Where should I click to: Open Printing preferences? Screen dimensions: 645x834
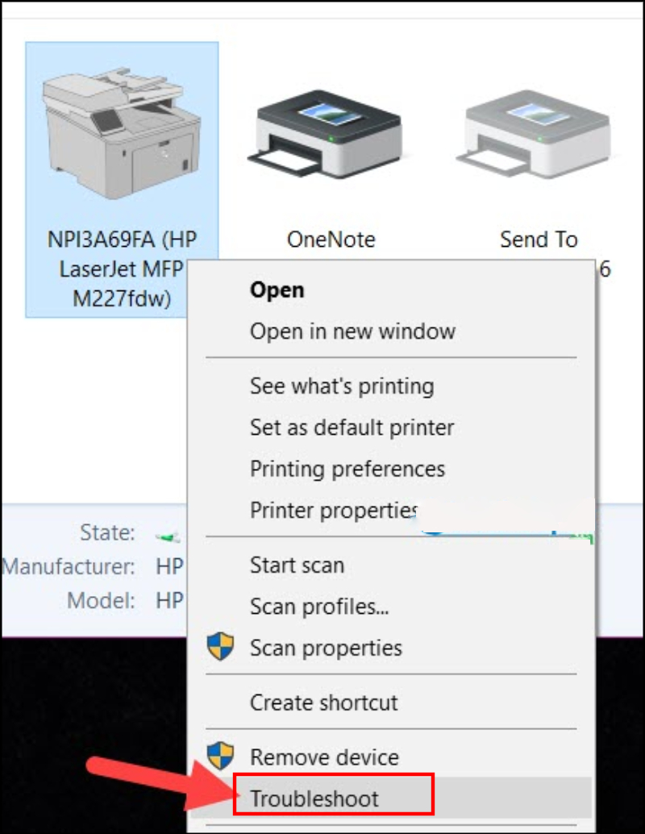[x=347, y=469]
